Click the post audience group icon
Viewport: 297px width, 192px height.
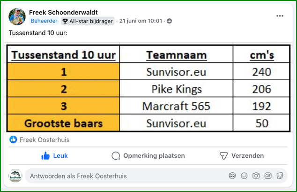click(169, 21)
